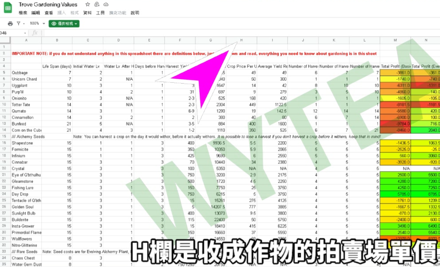The height and width of the screenshot is (267, 440).
Task: Click the Primordial Flame cell
Action: pyautogui.click(x=26, y=232)
